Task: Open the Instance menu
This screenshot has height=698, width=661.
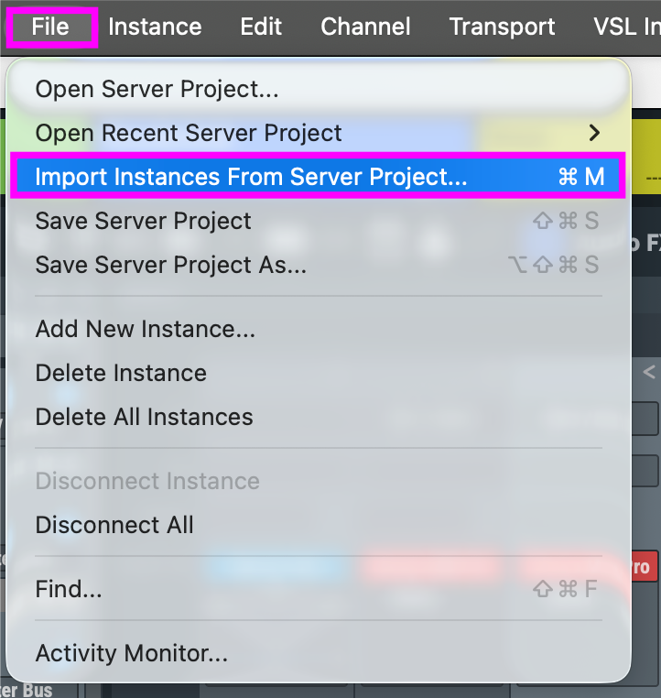Action: tap(155, 27)
